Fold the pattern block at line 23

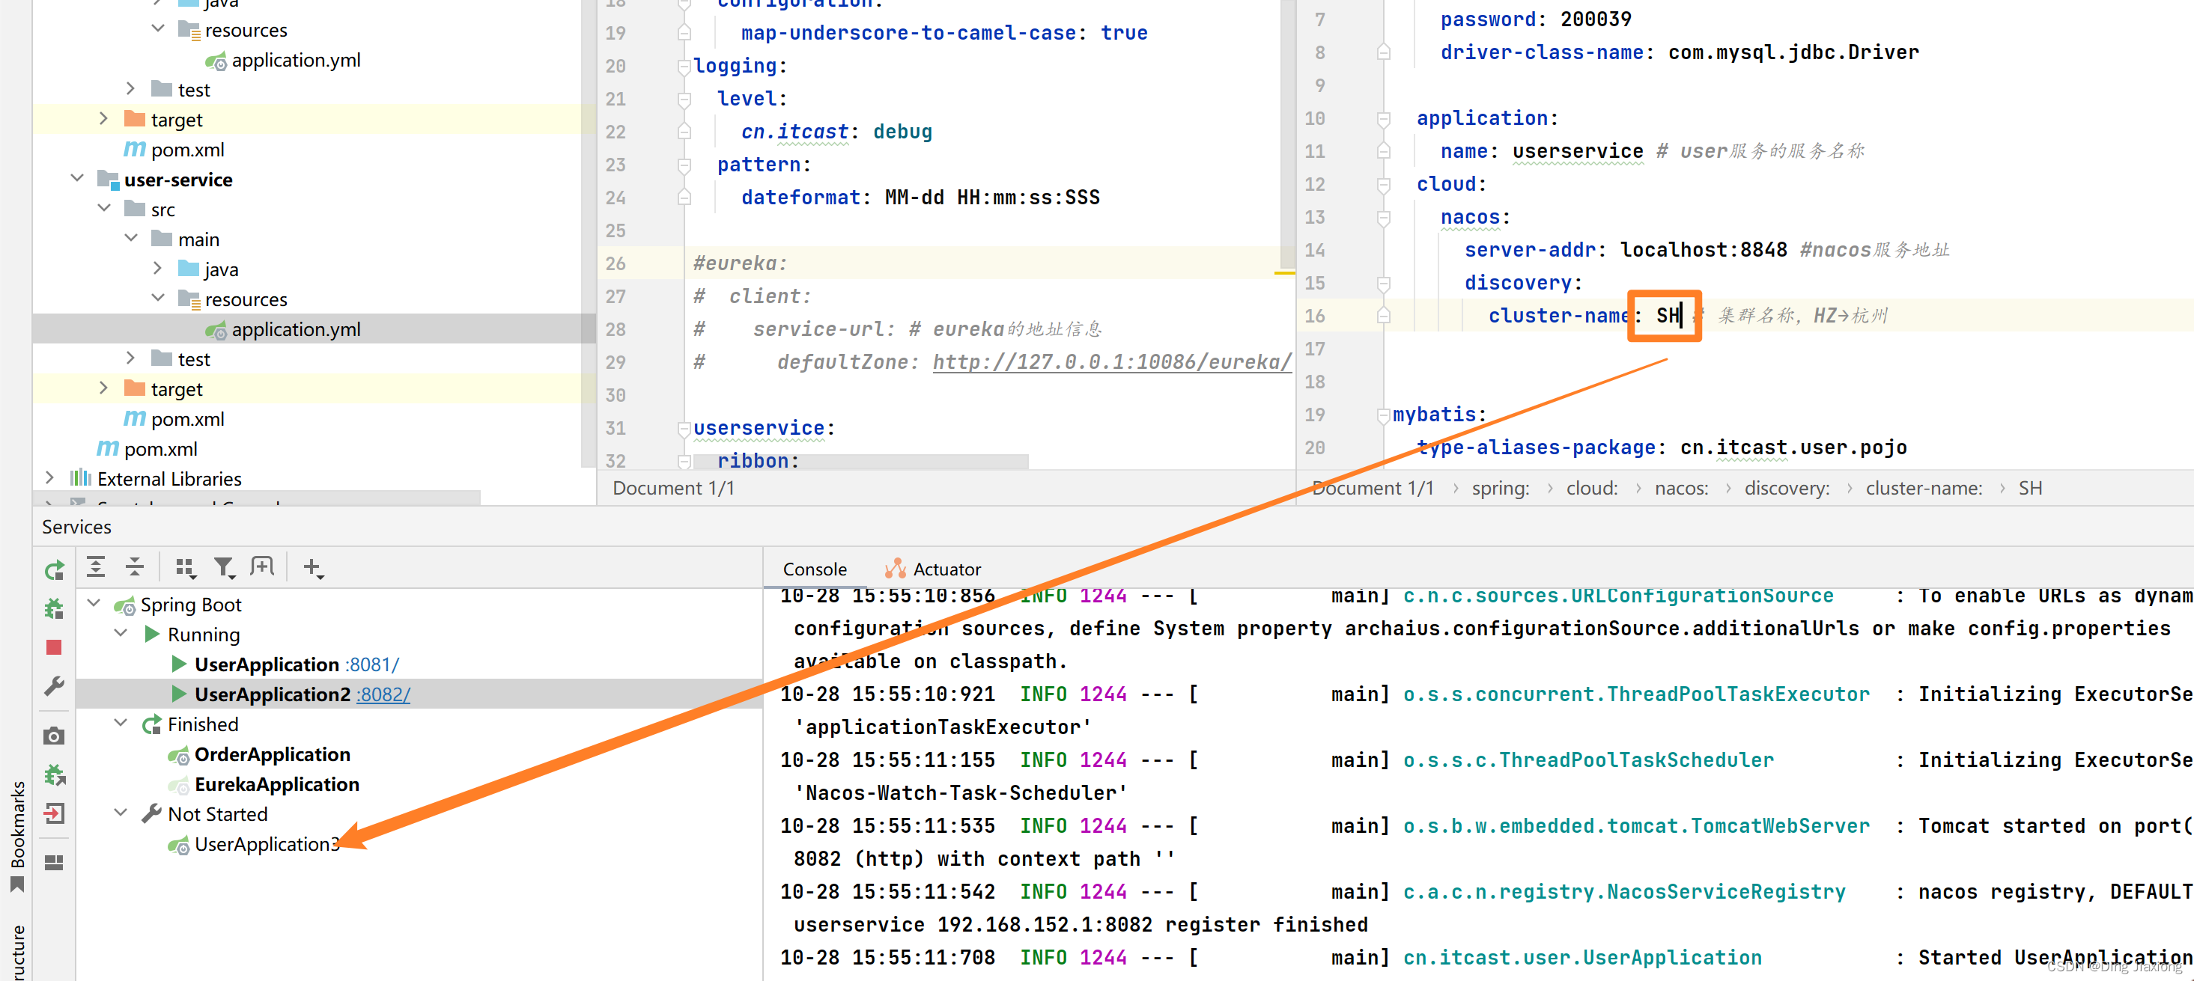[684, 165]
